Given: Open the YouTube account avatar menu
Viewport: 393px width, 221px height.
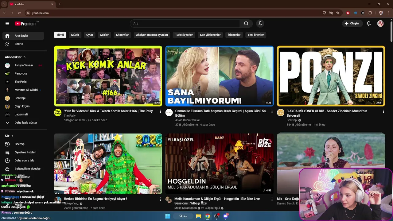Looking at the screenshot, I should pyautogui.click(x=380, y=24).
